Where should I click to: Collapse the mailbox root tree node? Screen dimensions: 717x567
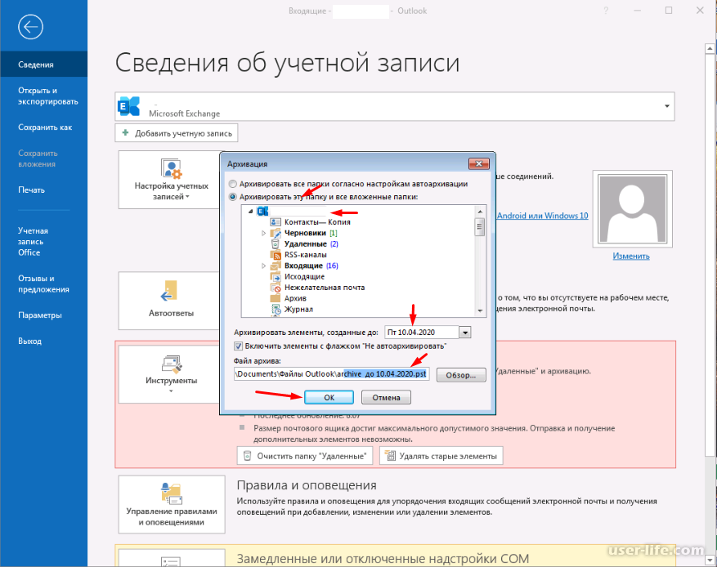pos(251,211)
